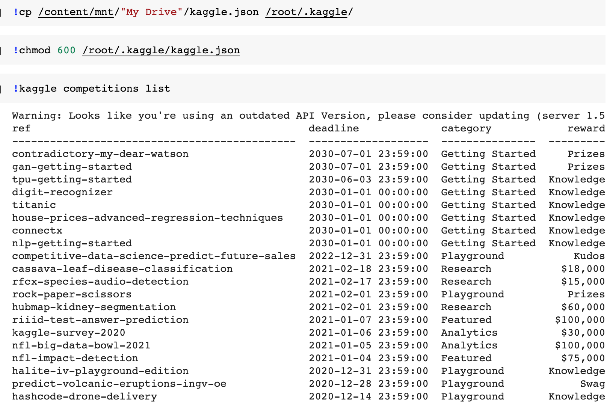Click the chmod 600 command cell
This screenshot has width=607, height=407.
click(x=303, y=50)
